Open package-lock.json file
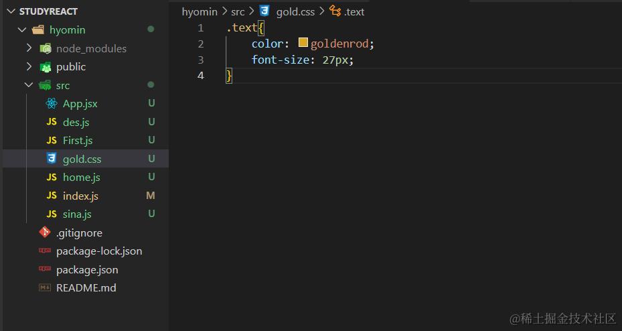This screenshot has height=331, width=622. [99, 251]
